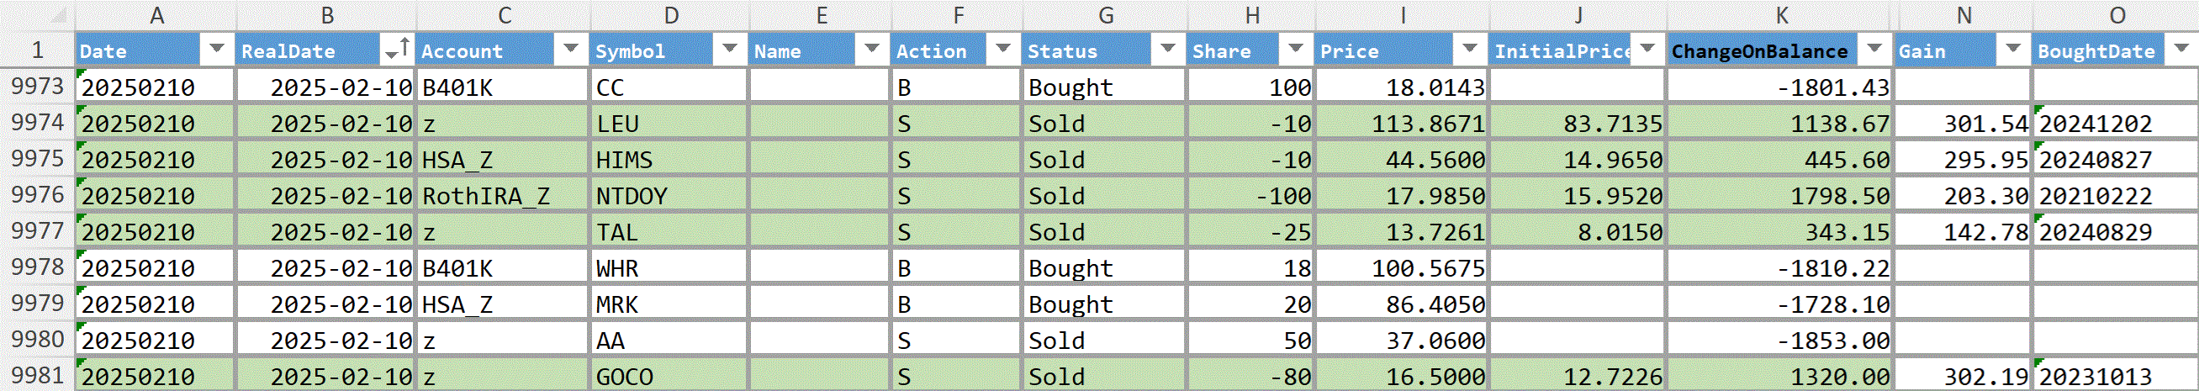Click the BoughtDate cell 20231013
2199x391 pixels.
click(2115, 376)
